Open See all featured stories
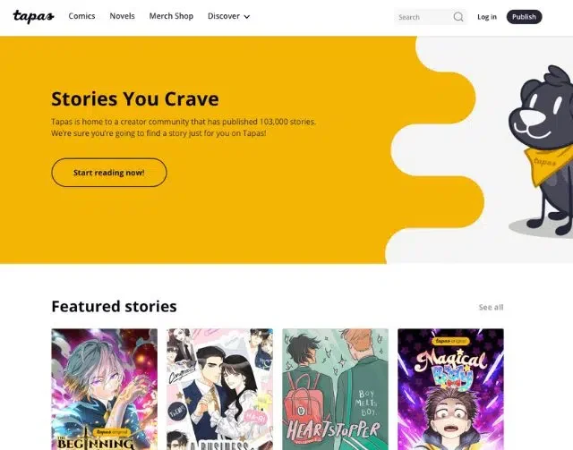Image resolution: width=573 pixels, height=450 pixels. coord(491,307)
